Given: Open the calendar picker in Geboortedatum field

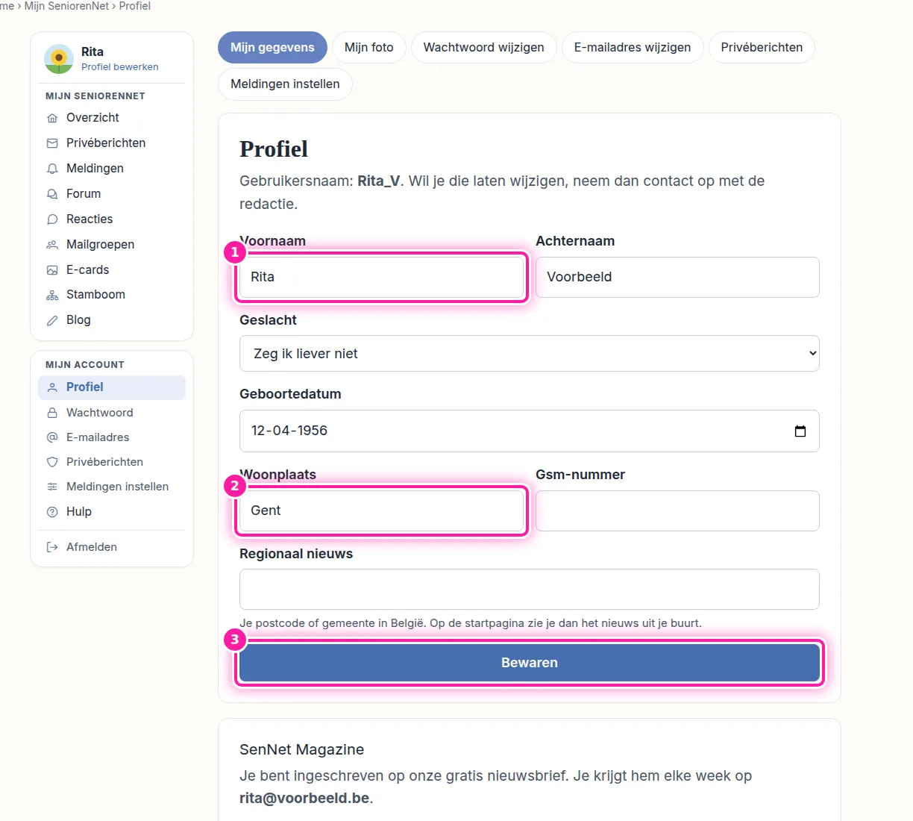Looking at the screenshot, I should point(800,431).
